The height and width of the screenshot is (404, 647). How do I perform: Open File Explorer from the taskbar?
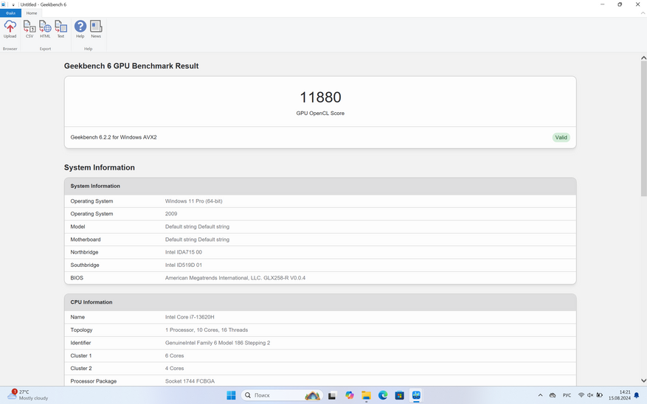click(x=366, y=396)
